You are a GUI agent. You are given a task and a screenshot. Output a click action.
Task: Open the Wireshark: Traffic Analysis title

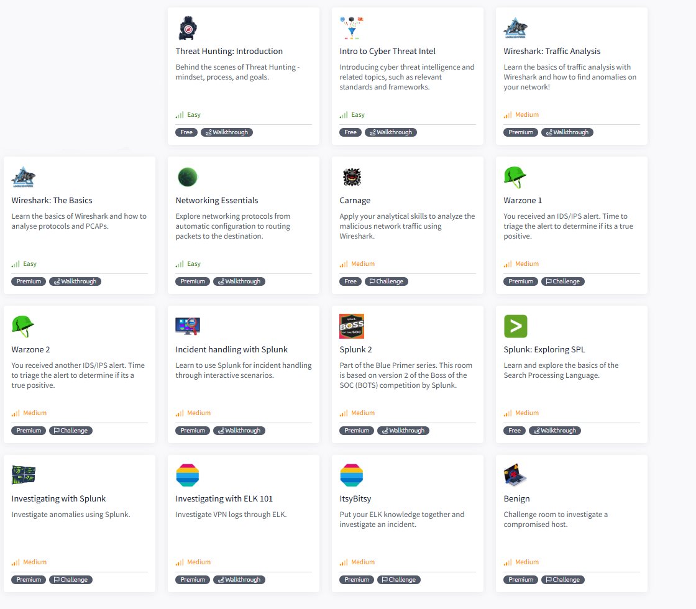(552, 52)
